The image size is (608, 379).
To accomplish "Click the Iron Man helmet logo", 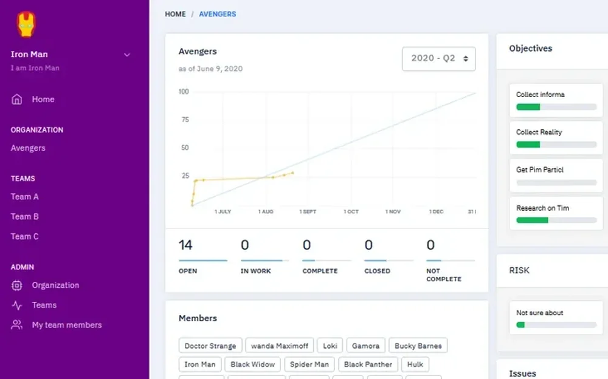I will click(25, 22).
